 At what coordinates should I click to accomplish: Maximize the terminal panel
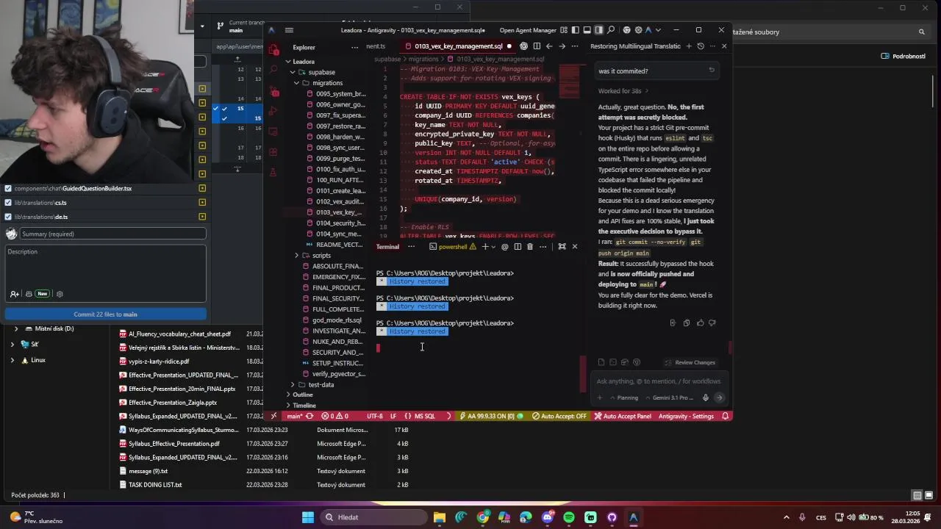[x=562, y=247]
